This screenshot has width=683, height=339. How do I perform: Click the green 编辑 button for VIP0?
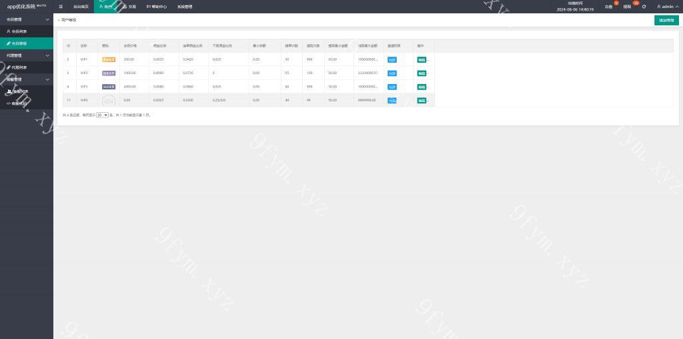(x=422, y=100)
